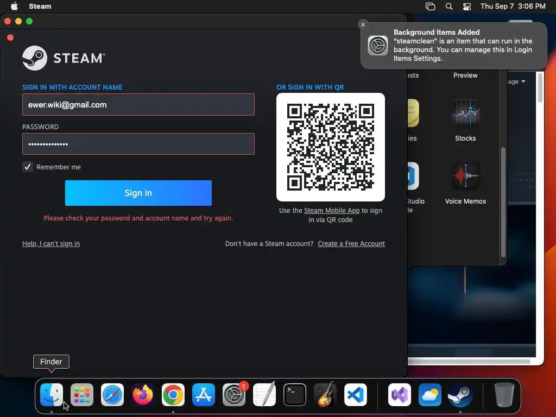Click the SIGN IN WITH ACCOUNT NAME heading
556x417 pixels.
[72, 87]
